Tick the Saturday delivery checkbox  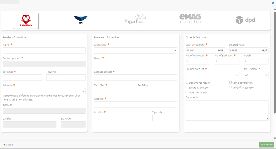[x=187, y=87]
